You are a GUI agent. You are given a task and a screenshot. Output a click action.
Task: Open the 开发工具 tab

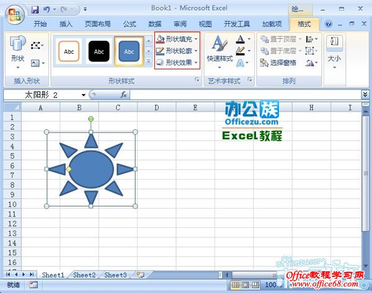237,24
